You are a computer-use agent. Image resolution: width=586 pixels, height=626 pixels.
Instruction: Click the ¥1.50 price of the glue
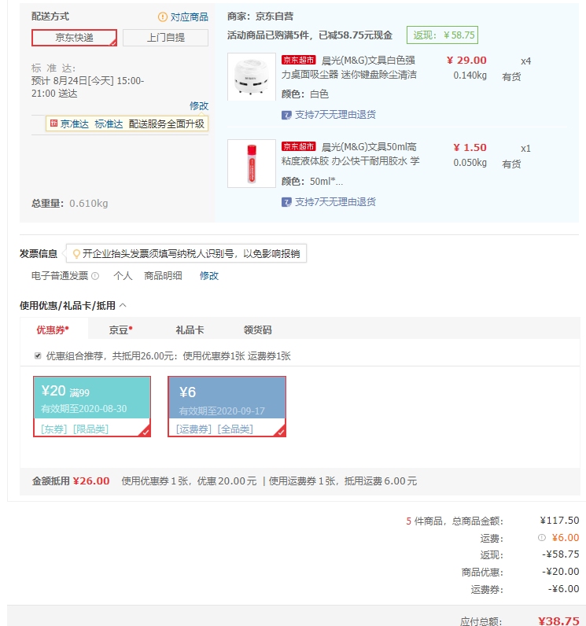click(470, 147)
